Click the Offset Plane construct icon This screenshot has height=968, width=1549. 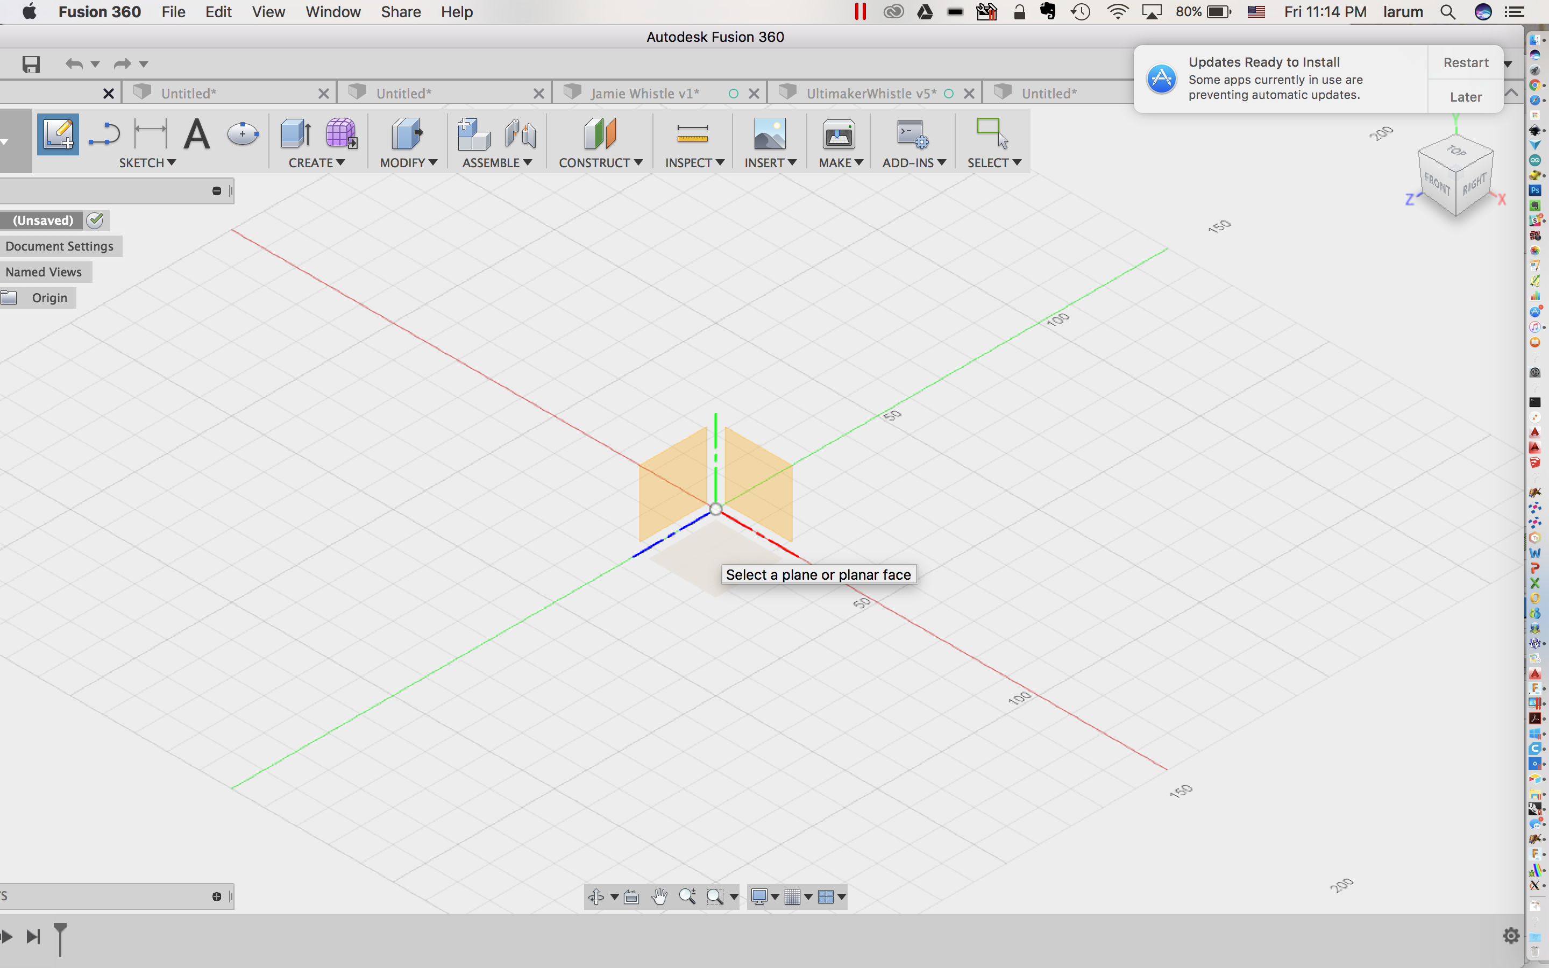[600, 134]
